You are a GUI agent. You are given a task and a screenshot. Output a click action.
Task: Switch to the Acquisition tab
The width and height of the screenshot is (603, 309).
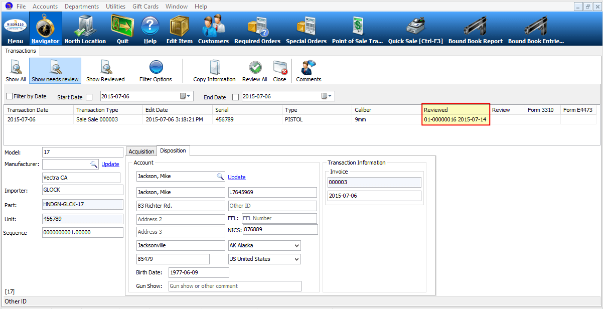[x=141, y=151]
